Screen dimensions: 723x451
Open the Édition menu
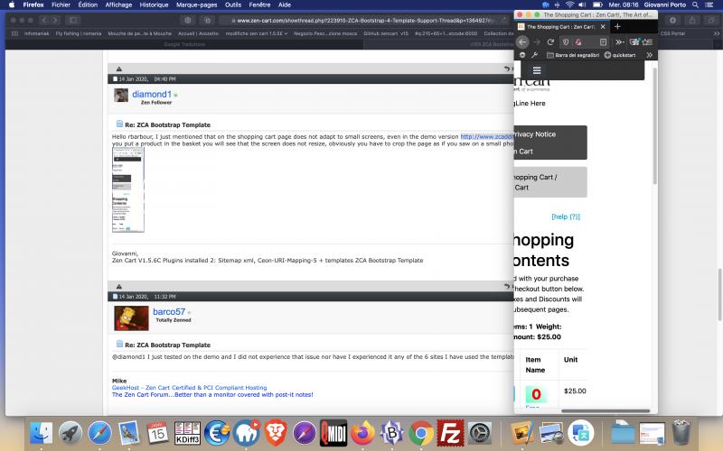(x=88, y=5)
